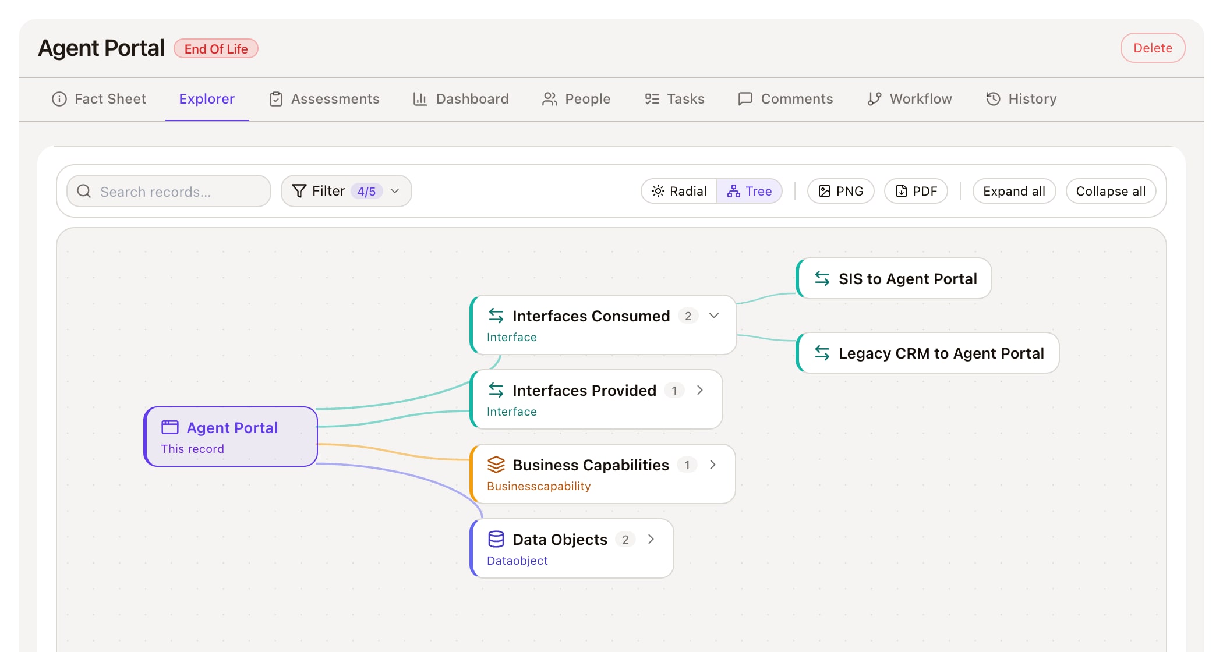
Task: Open the Fact Sheet tab
Action: (99, 99)
